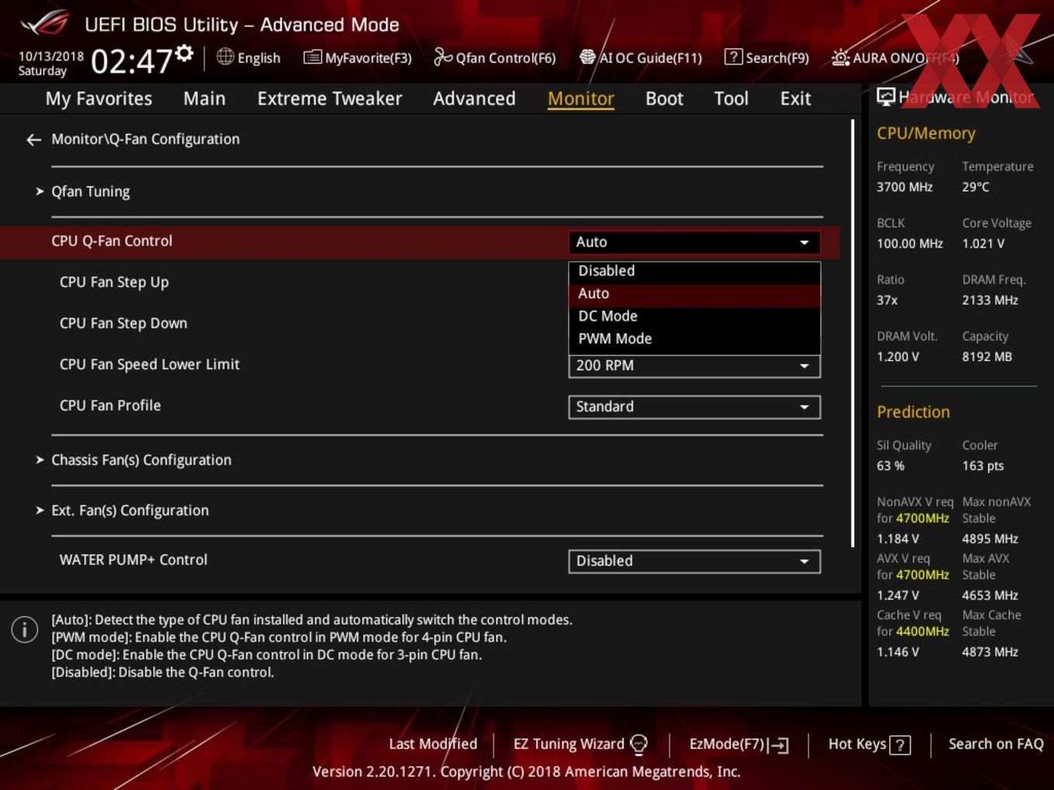Click 63 % Sil Quality value
This screenshot has height=790, width=1054.
[x=890, y=465]
